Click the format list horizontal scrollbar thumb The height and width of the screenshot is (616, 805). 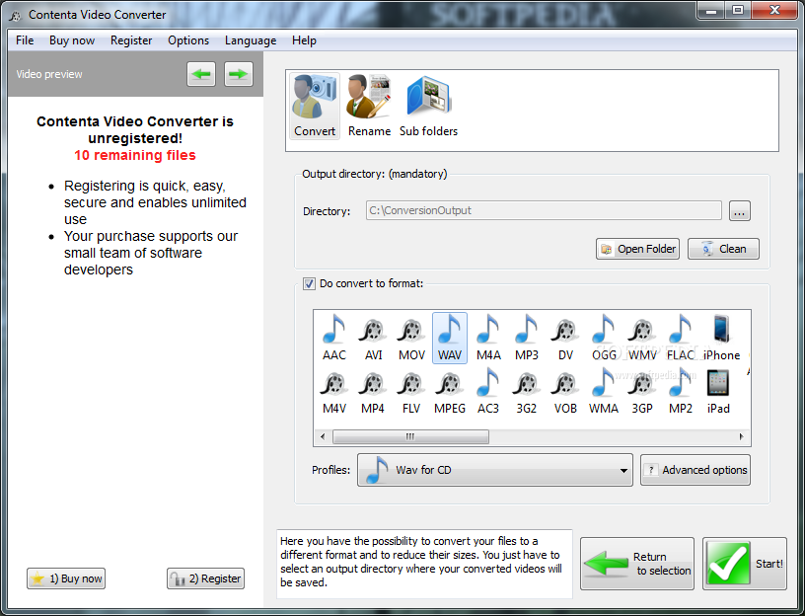click(x=410, y=436)
